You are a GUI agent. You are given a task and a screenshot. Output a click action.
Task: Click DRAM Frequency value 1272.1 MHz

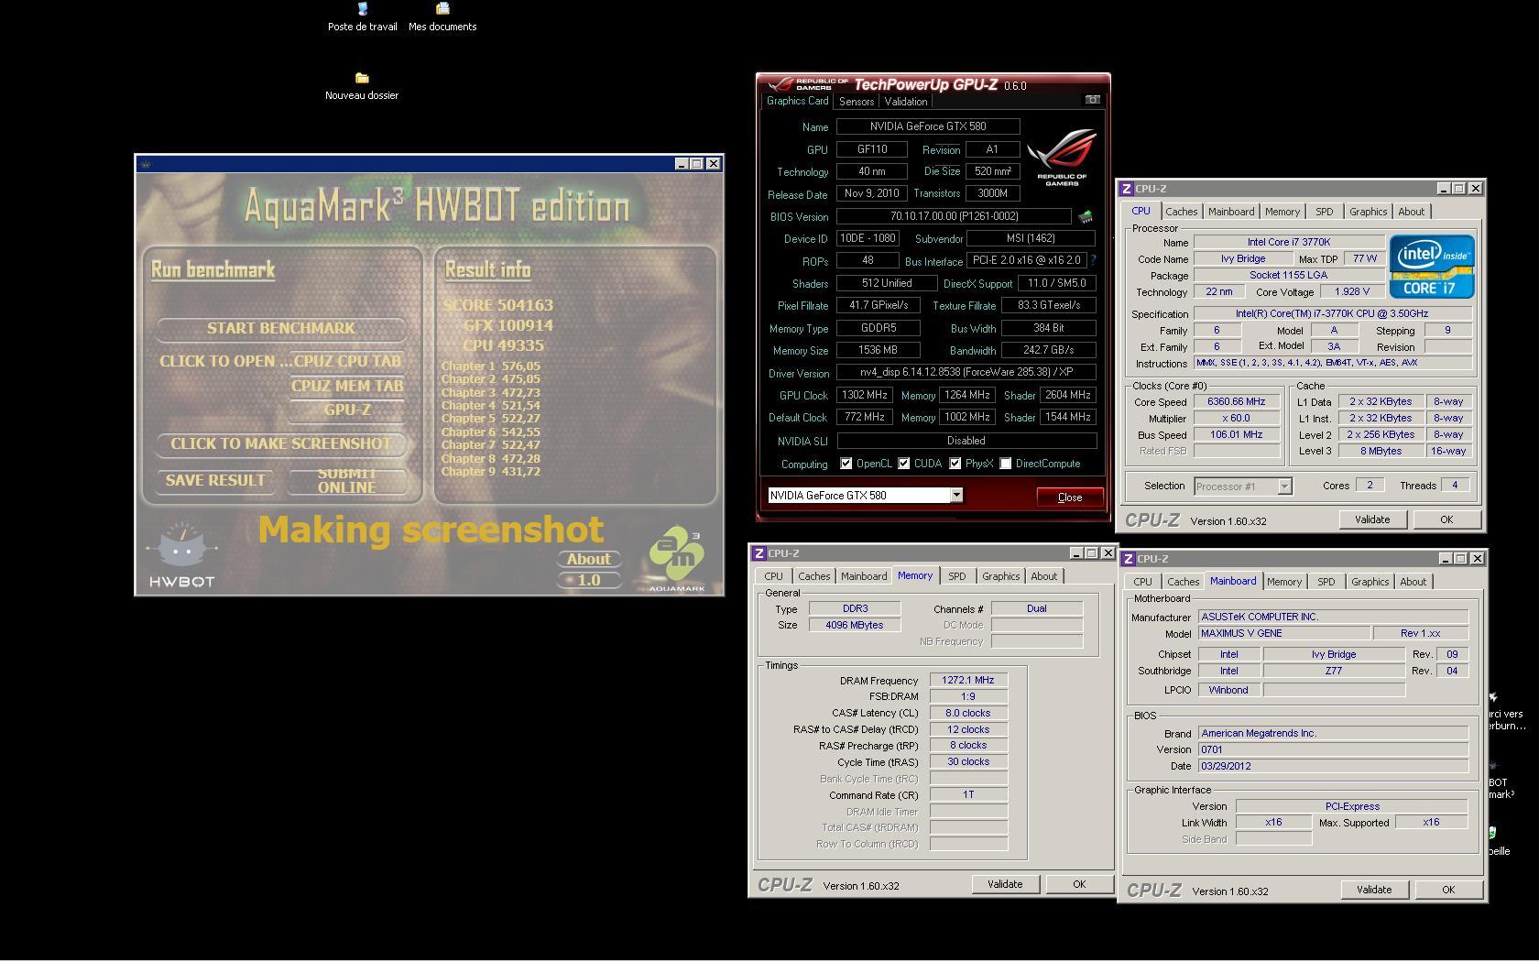967,680
